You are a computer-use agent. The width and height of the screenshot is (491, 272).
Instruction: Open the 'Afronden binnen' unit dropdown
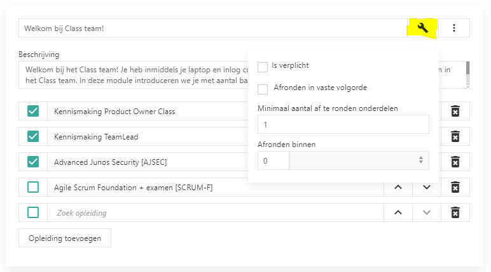(359, 160)
